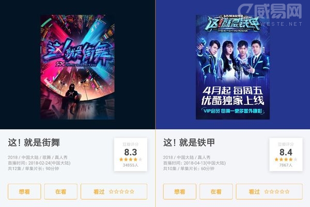Open the 8.4 rating card

(286, 154)
